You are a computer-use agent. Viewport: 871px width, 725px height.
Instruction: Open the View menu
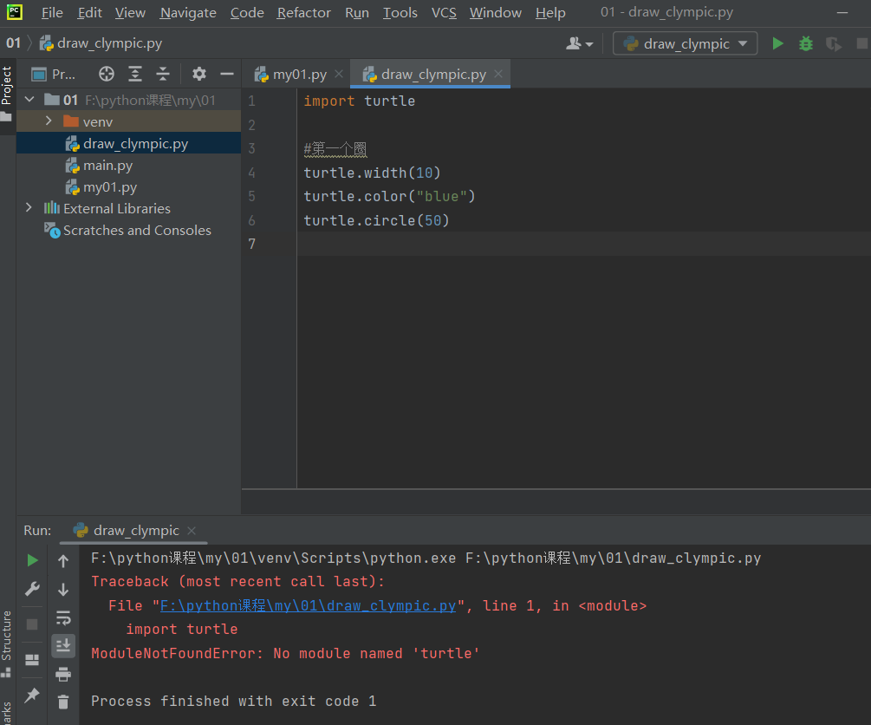130,13
